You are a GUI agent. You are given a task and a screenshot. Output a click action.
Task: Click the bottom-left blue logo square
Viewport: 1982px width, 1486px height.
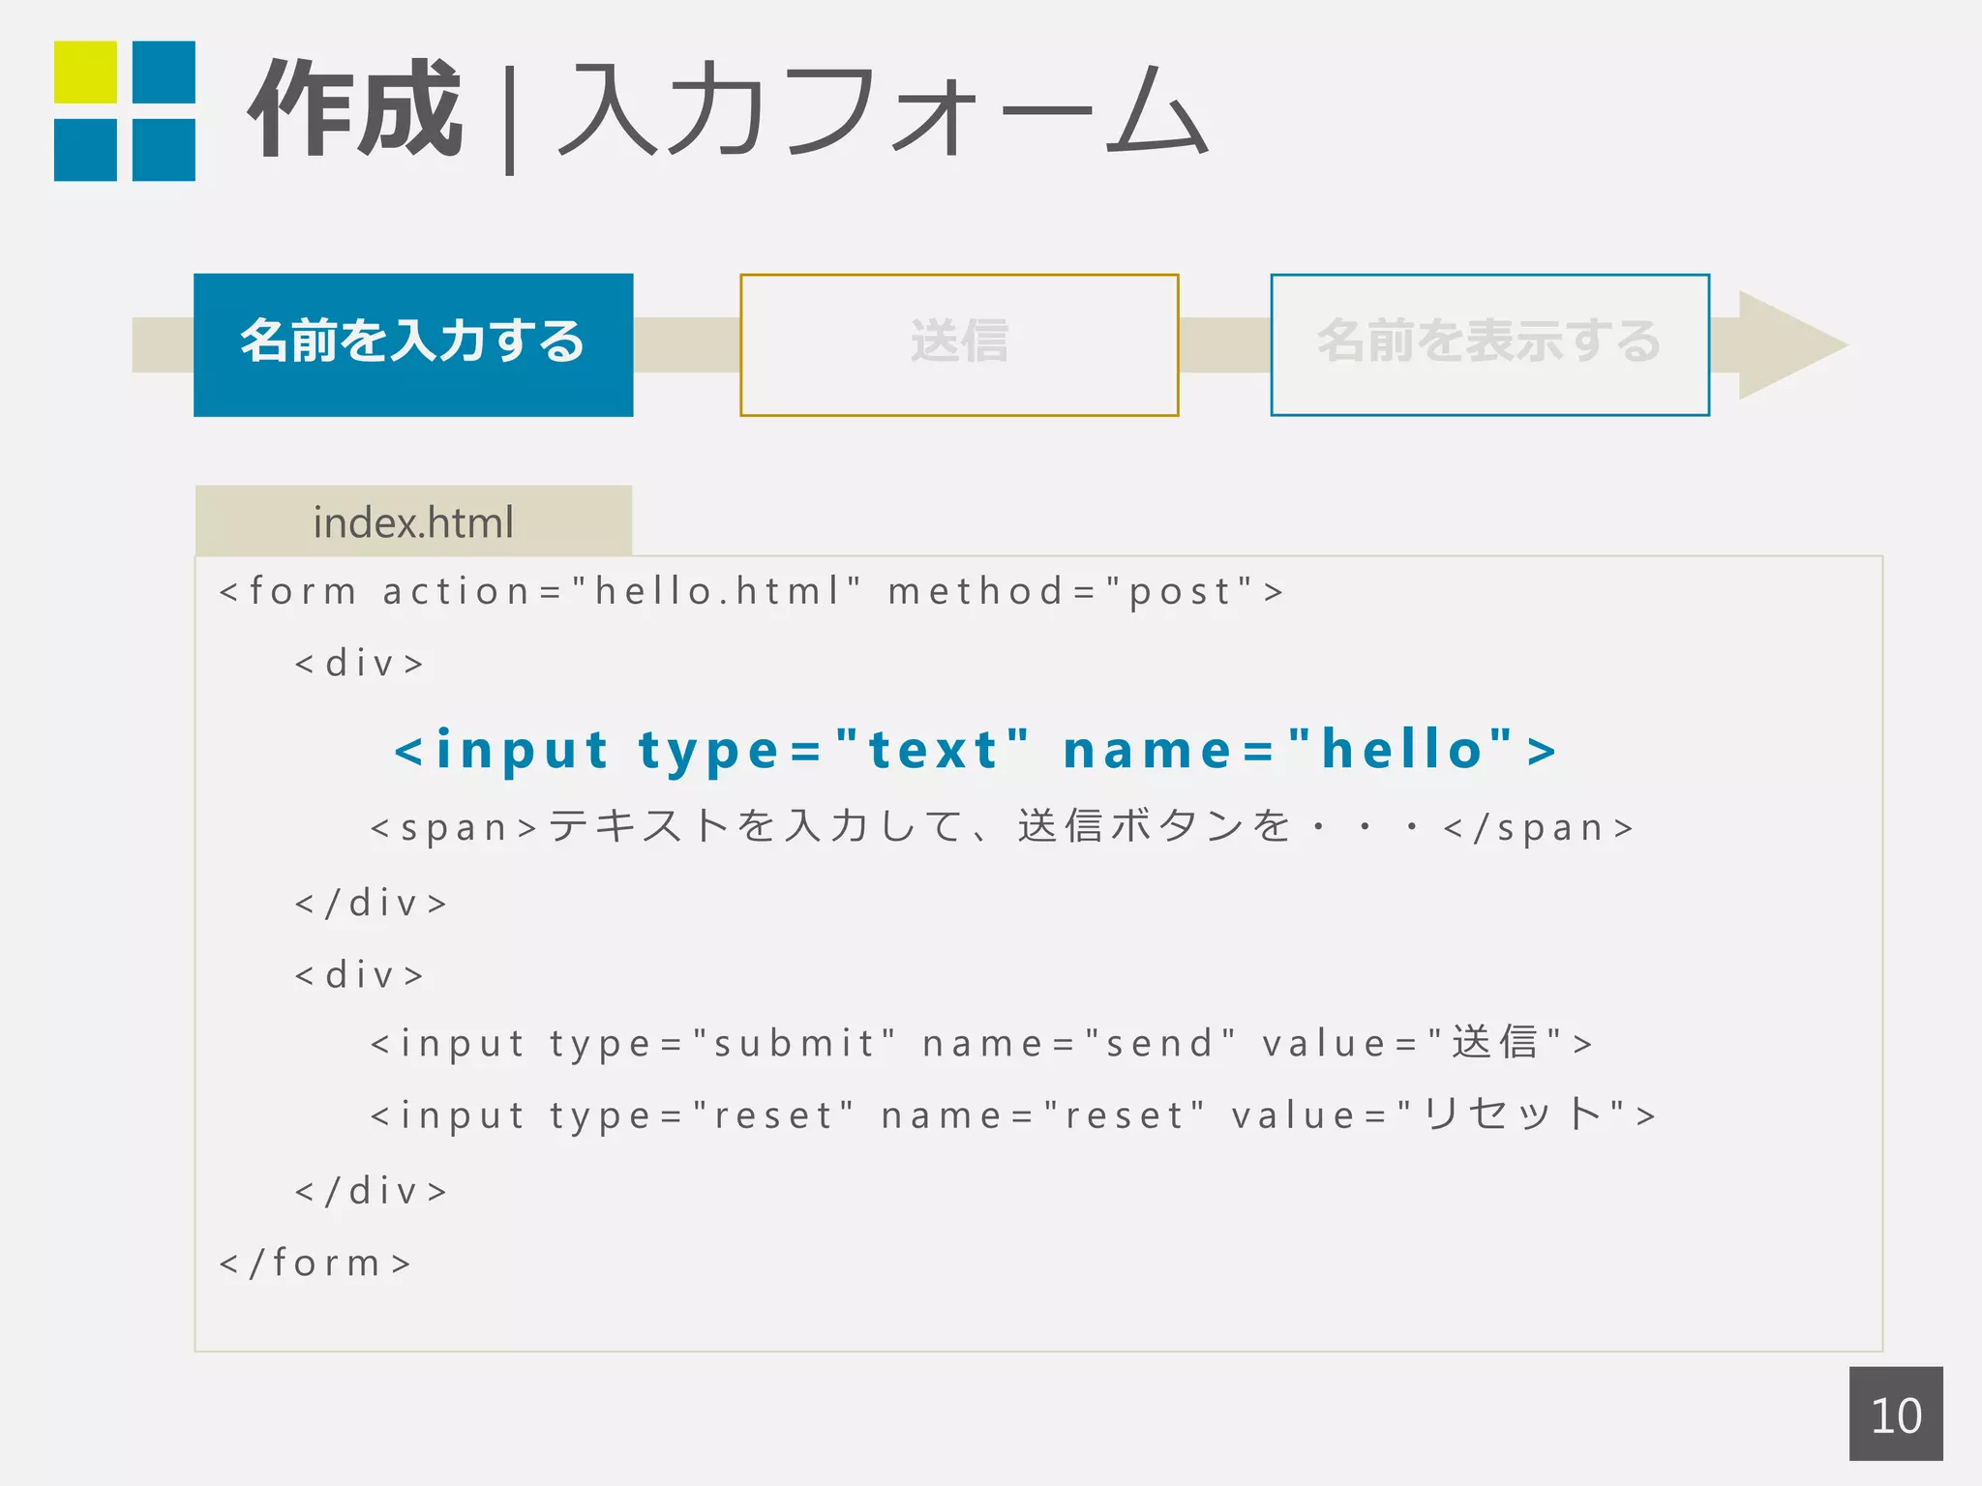tap(85, 150)
